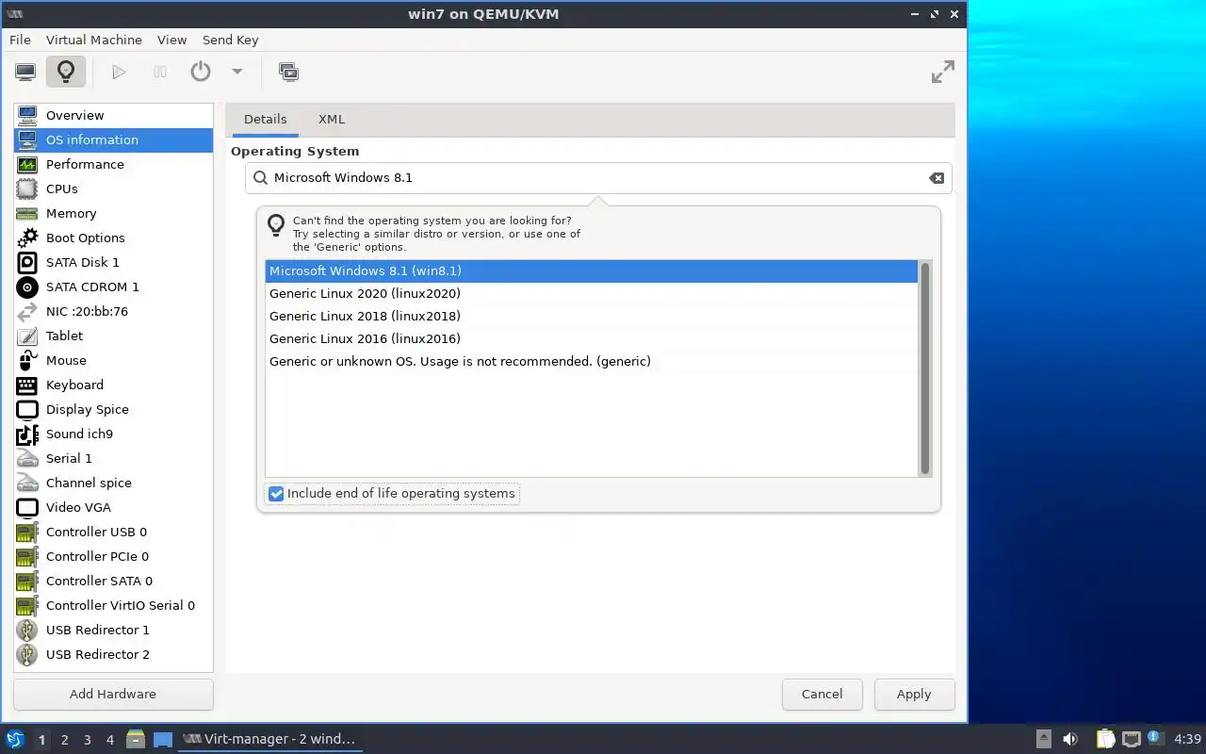Open CPUs hardware entry
Viewport: 1206px width, 754px height.
[113, 188]
